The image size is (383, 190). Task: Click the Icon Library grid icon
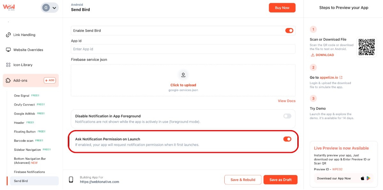click(8, 65)
